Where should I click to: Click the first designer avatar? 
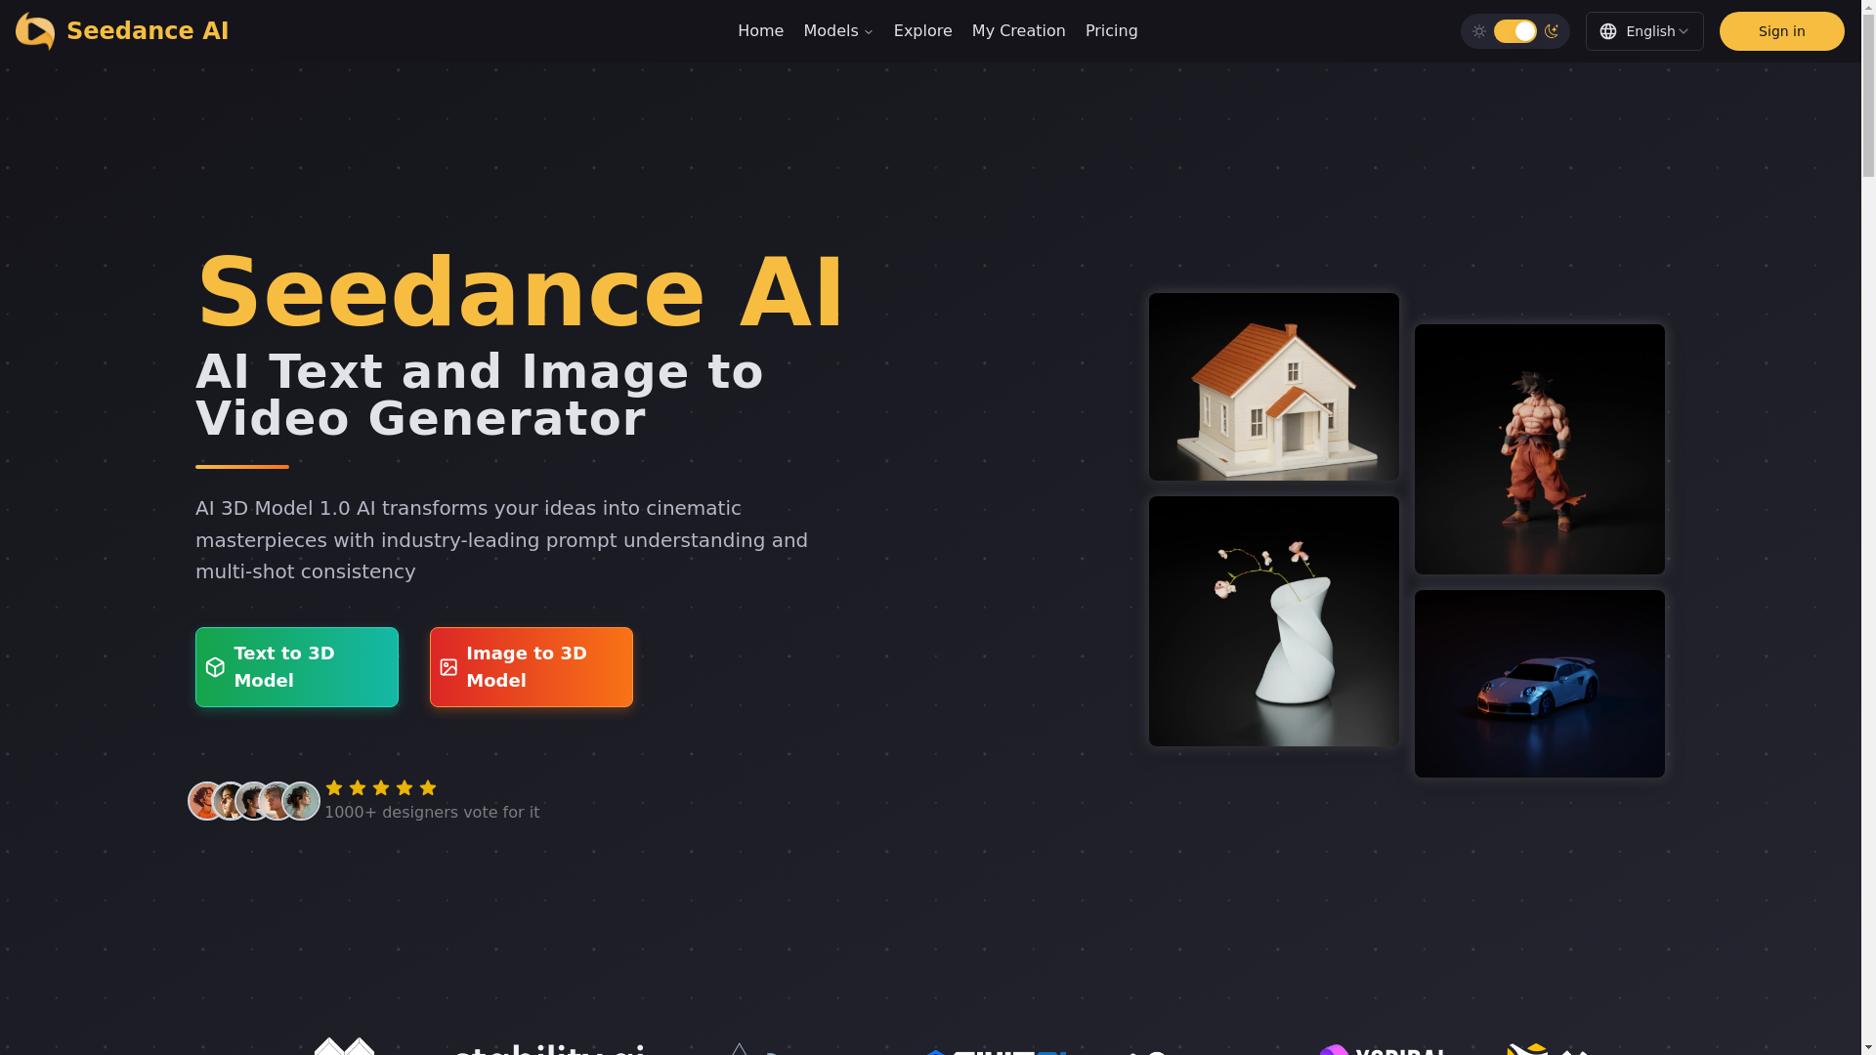[x=206, y=801]
